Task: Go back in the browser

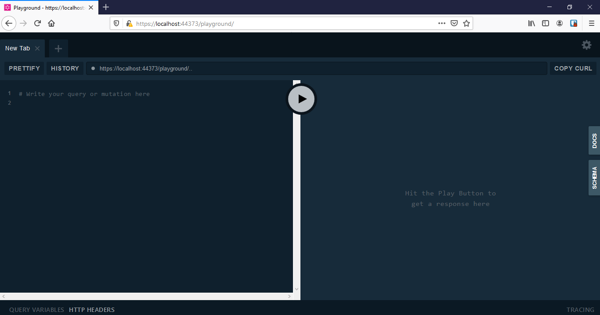Action: [x=9, y=23]
